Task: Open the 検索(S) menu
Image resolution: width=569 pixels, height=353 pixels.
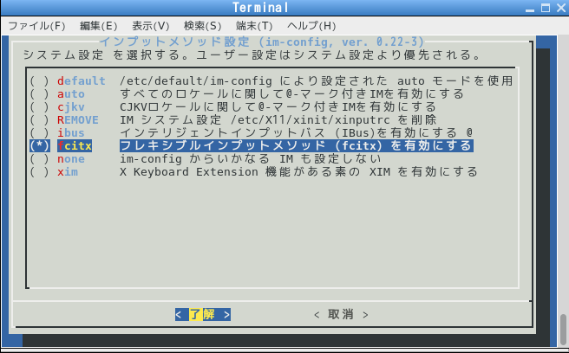Action: coord(202,26)
